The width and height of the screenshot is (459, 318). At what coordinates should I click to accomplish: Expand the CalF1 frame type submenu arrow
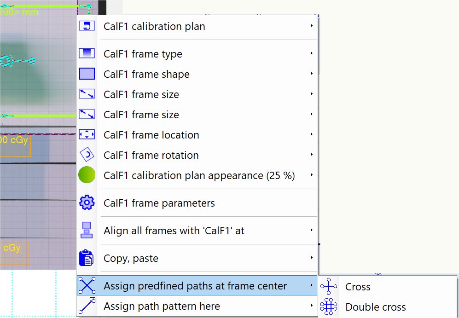[x=312, y=53]
